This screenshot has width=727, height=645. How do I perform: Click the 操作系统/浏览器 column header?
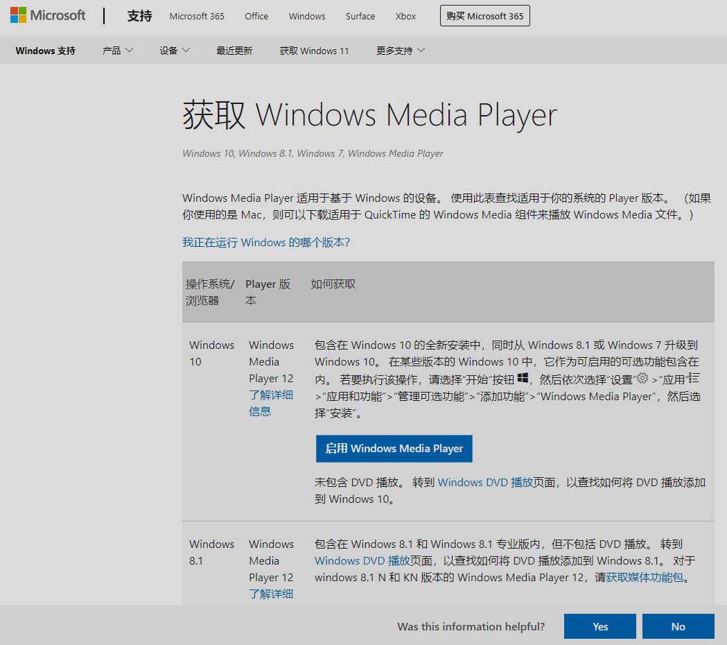[x=209, y=293]
